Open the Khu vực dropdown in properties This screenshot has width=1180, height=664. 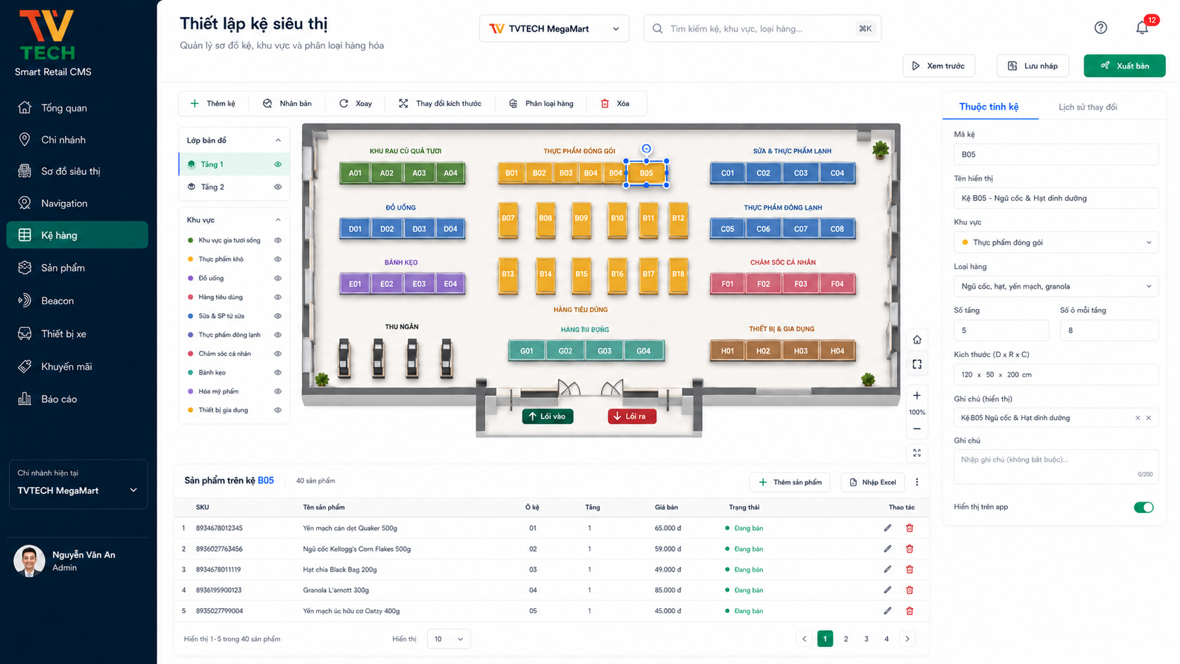pos(1056,242)
